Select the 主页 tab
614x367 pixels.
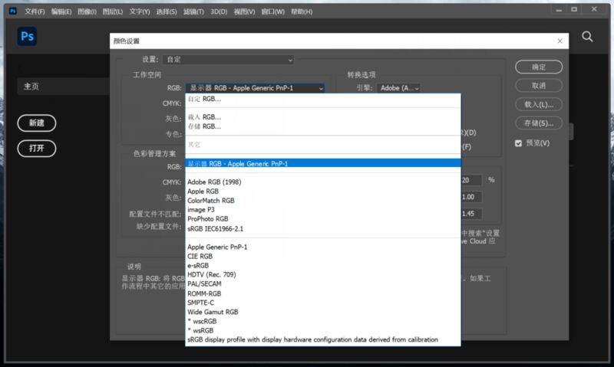point(64,87)
